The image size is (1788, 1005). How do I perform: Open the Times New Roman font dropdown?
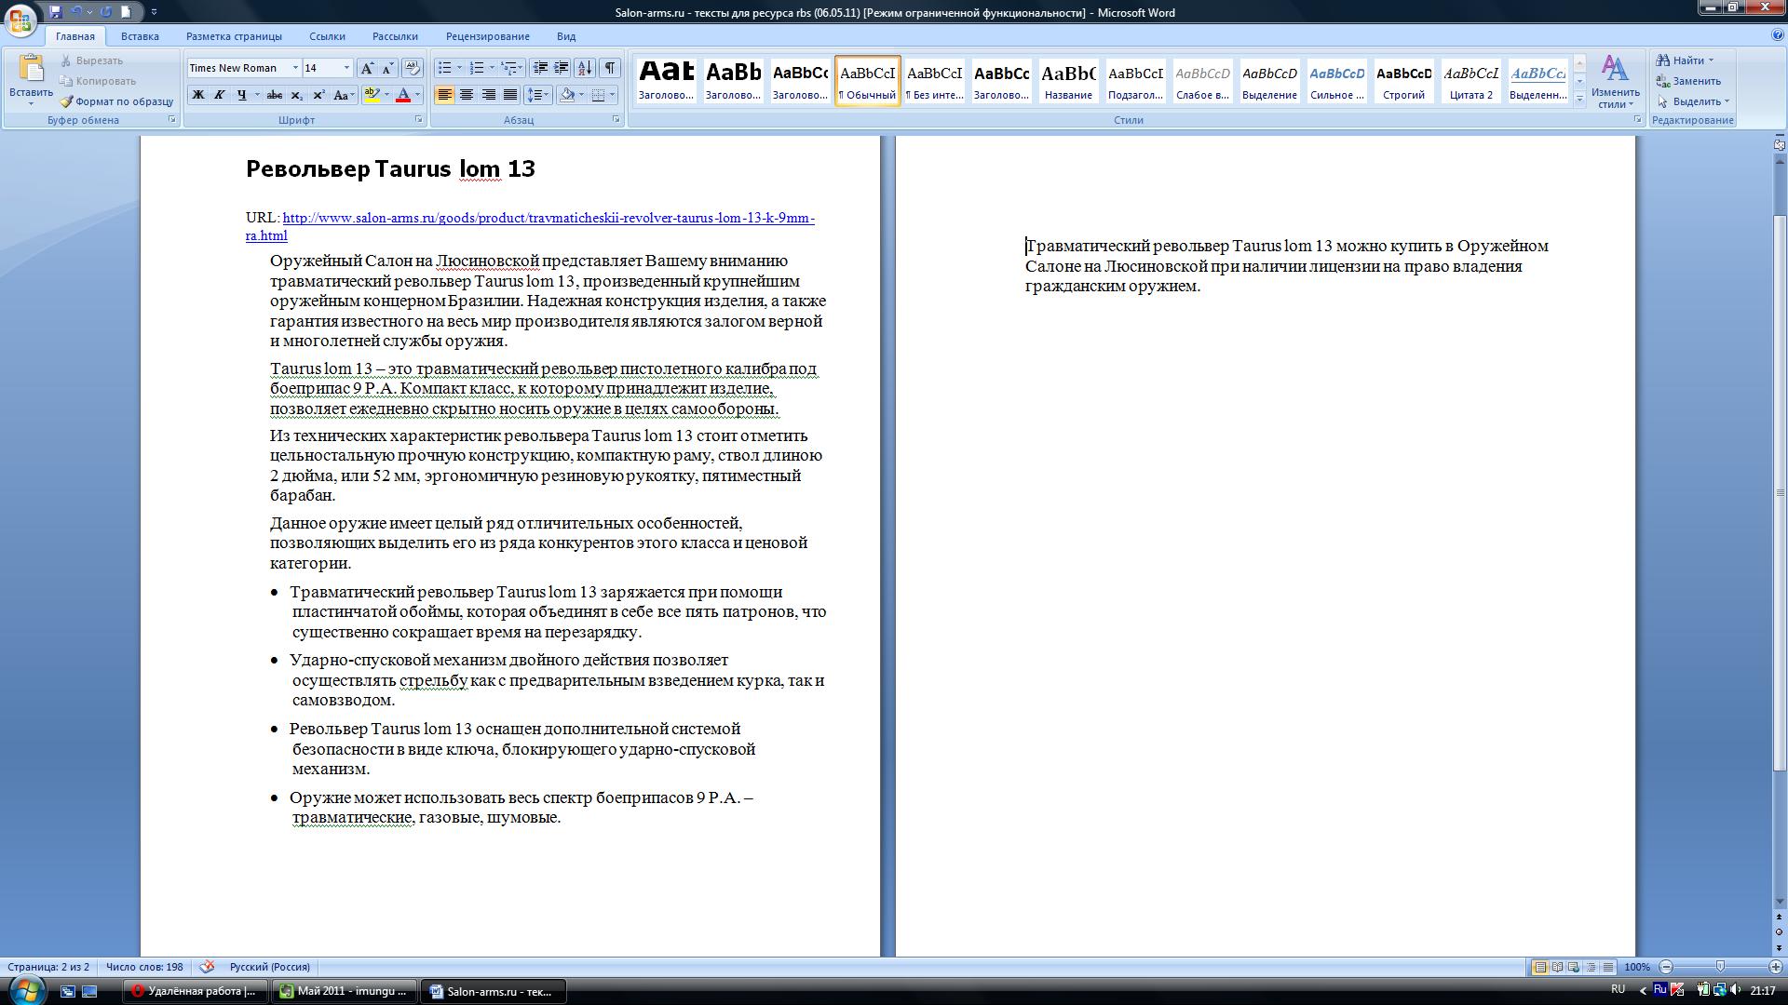coord(295,68)
